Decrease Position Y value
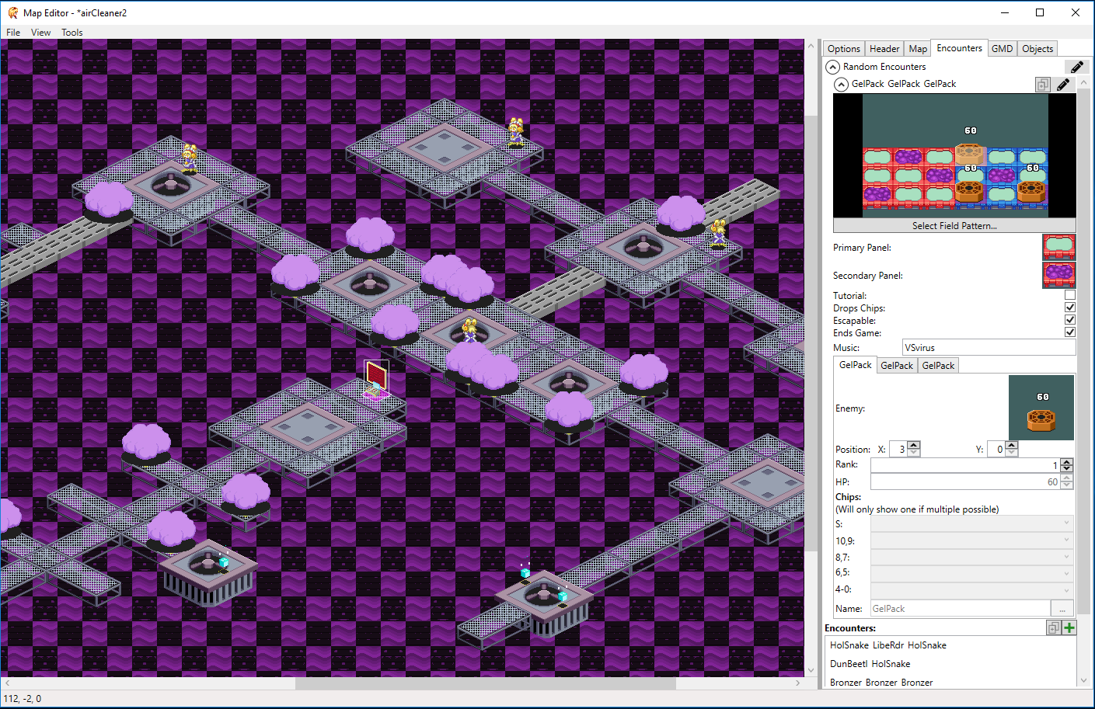Screen dimensions: 1095x709 pos(1011,453)
